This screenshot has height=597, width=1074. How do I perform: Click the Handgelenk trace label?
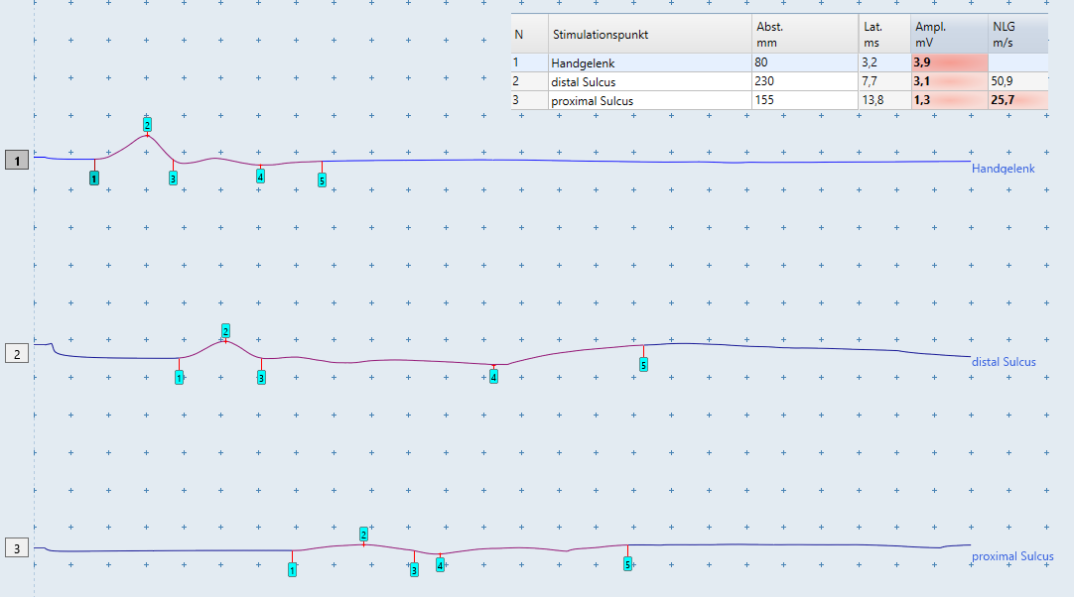1003,169
